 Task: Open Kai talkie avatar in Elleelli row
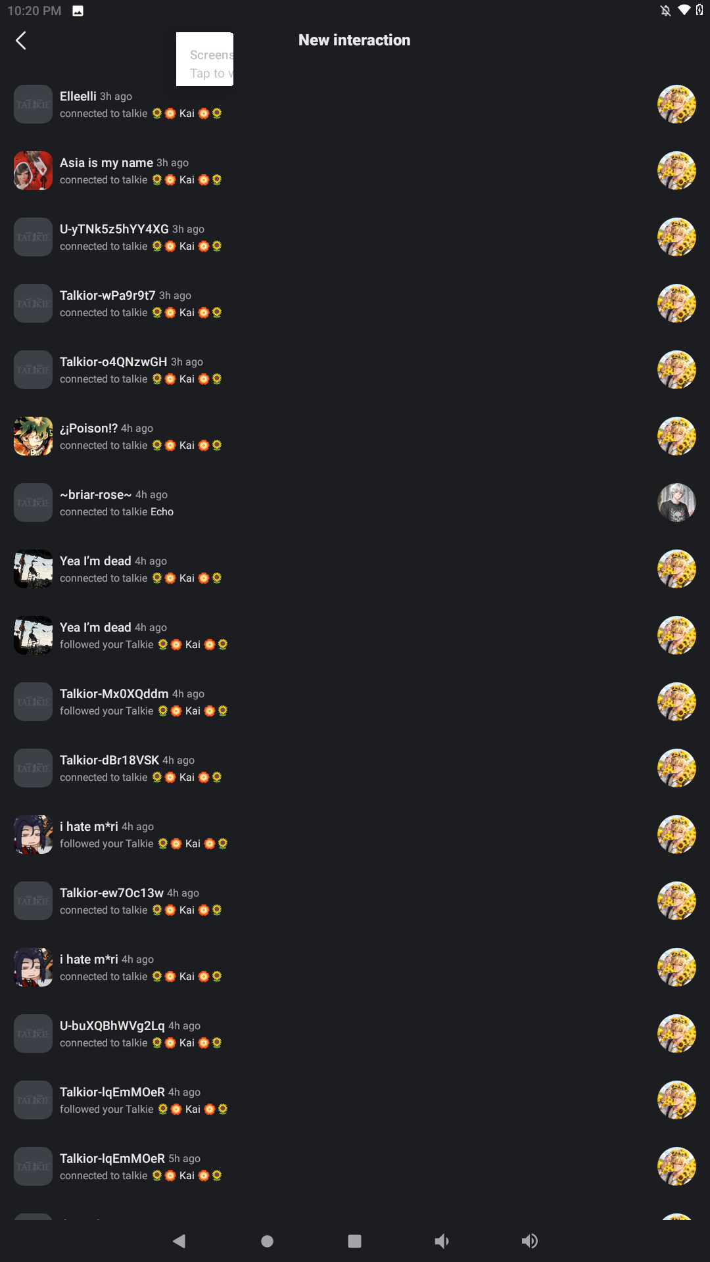(x=676, y=105)
